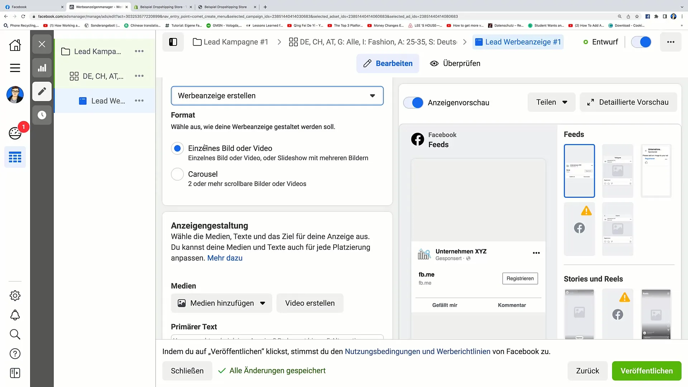Click the sidebar panel toggle icon at bottom left
This screenshot has height=387, width=688.
tap(15, 373)
